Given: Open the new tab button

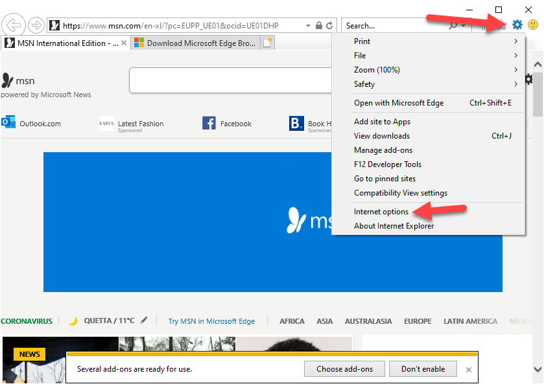Looking at the screenshot, I should click(x=267, y=43).
